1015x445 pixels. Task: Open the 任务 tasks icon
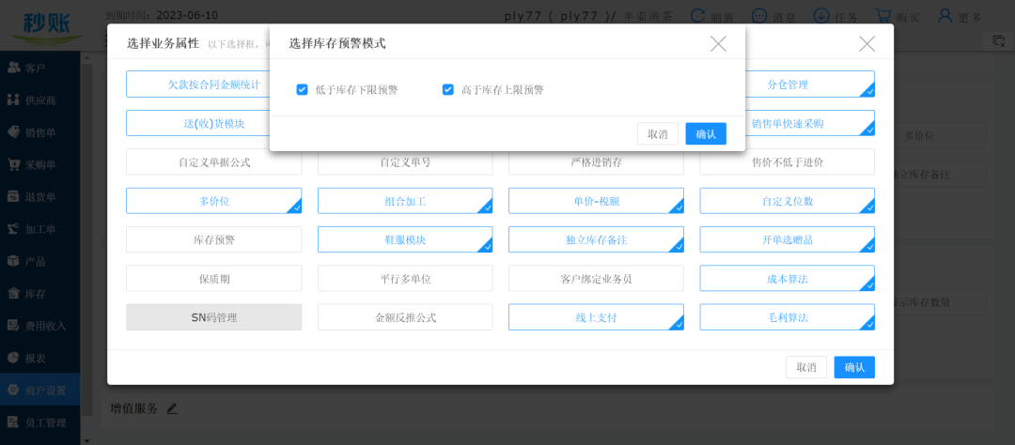click(821, 16)
